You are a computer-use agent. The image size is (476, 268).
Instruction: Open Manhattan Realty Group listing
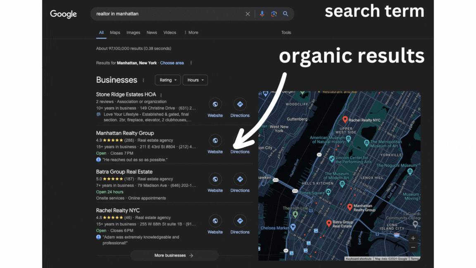click(x=125, y=133)
